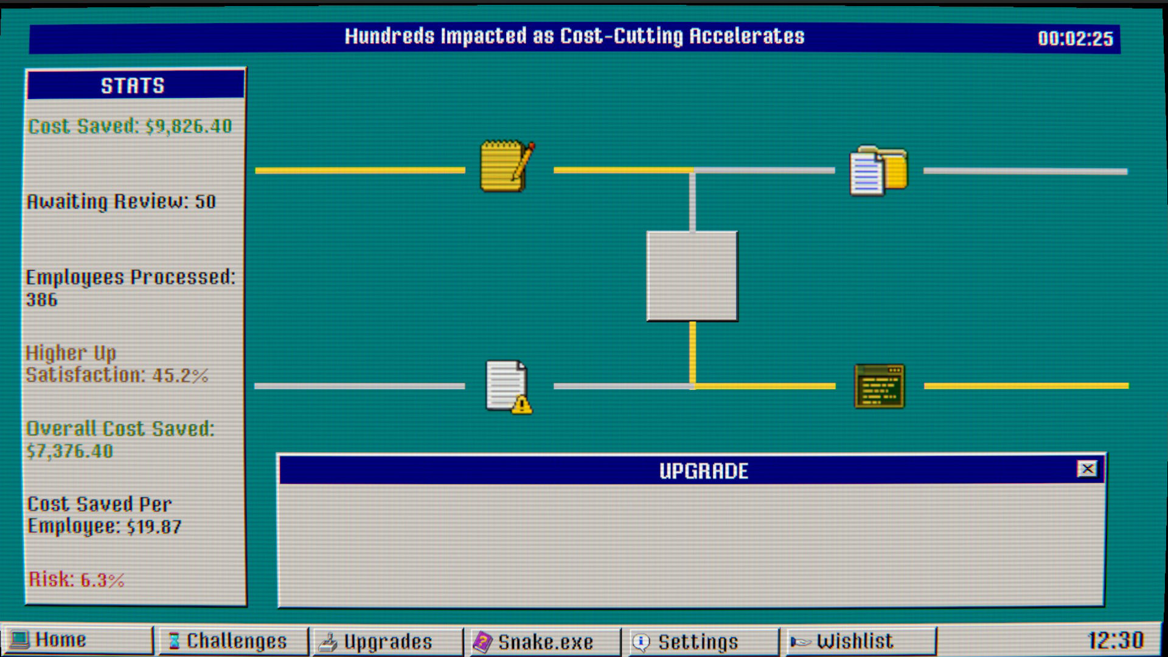Click the documents and folder icon
This screenshot has width=1168, height=657.
coord(878,170)
